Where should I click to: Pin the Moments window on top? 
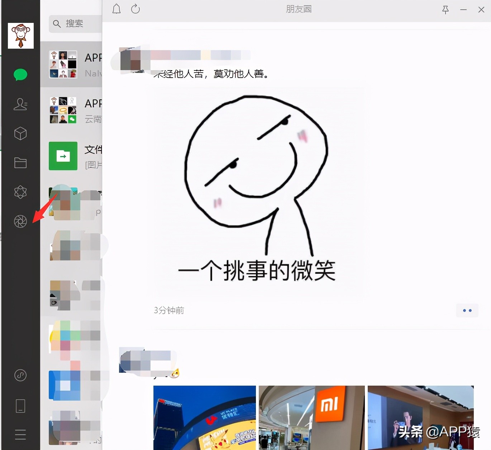point(445,10)
